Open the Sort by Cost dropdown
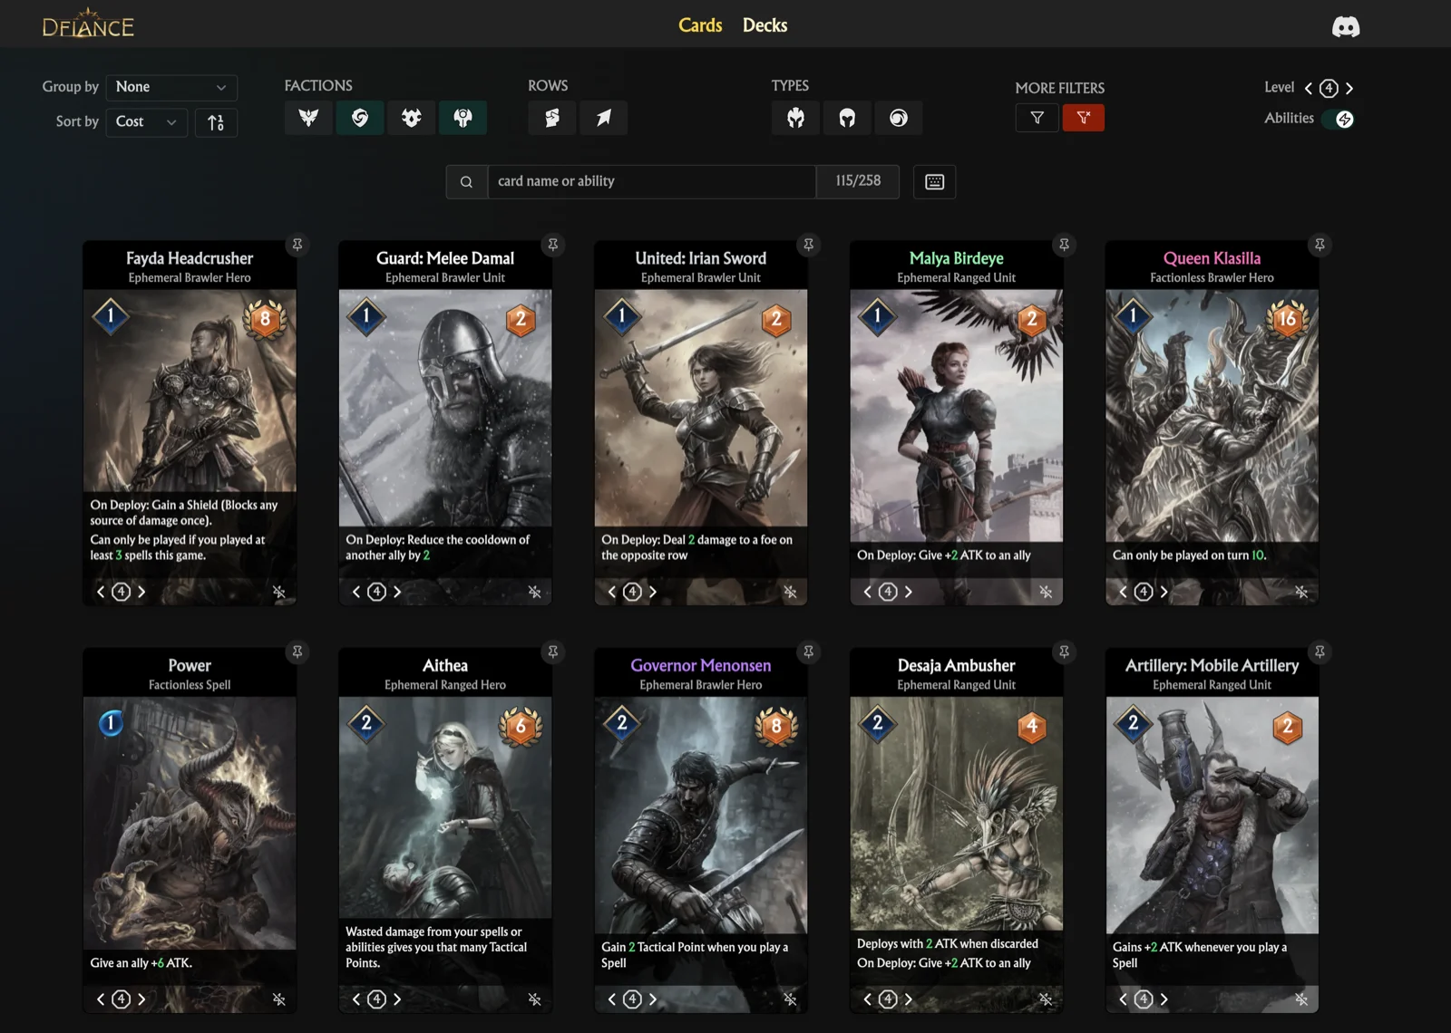 (x=147, y=122)
